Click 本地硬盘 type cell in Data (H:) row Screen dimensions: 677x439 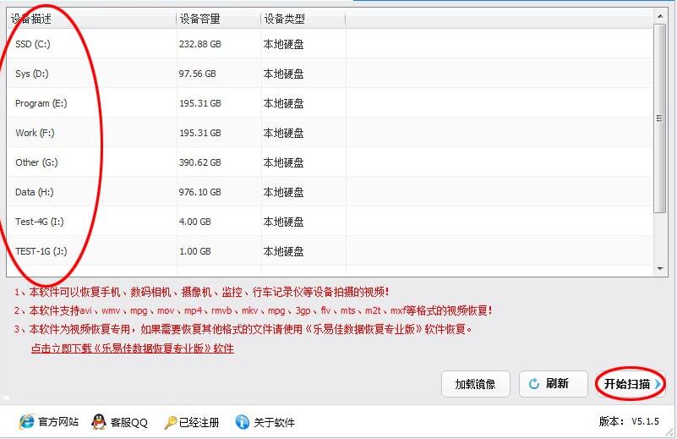pyautogui.click(x=283, y=192)
